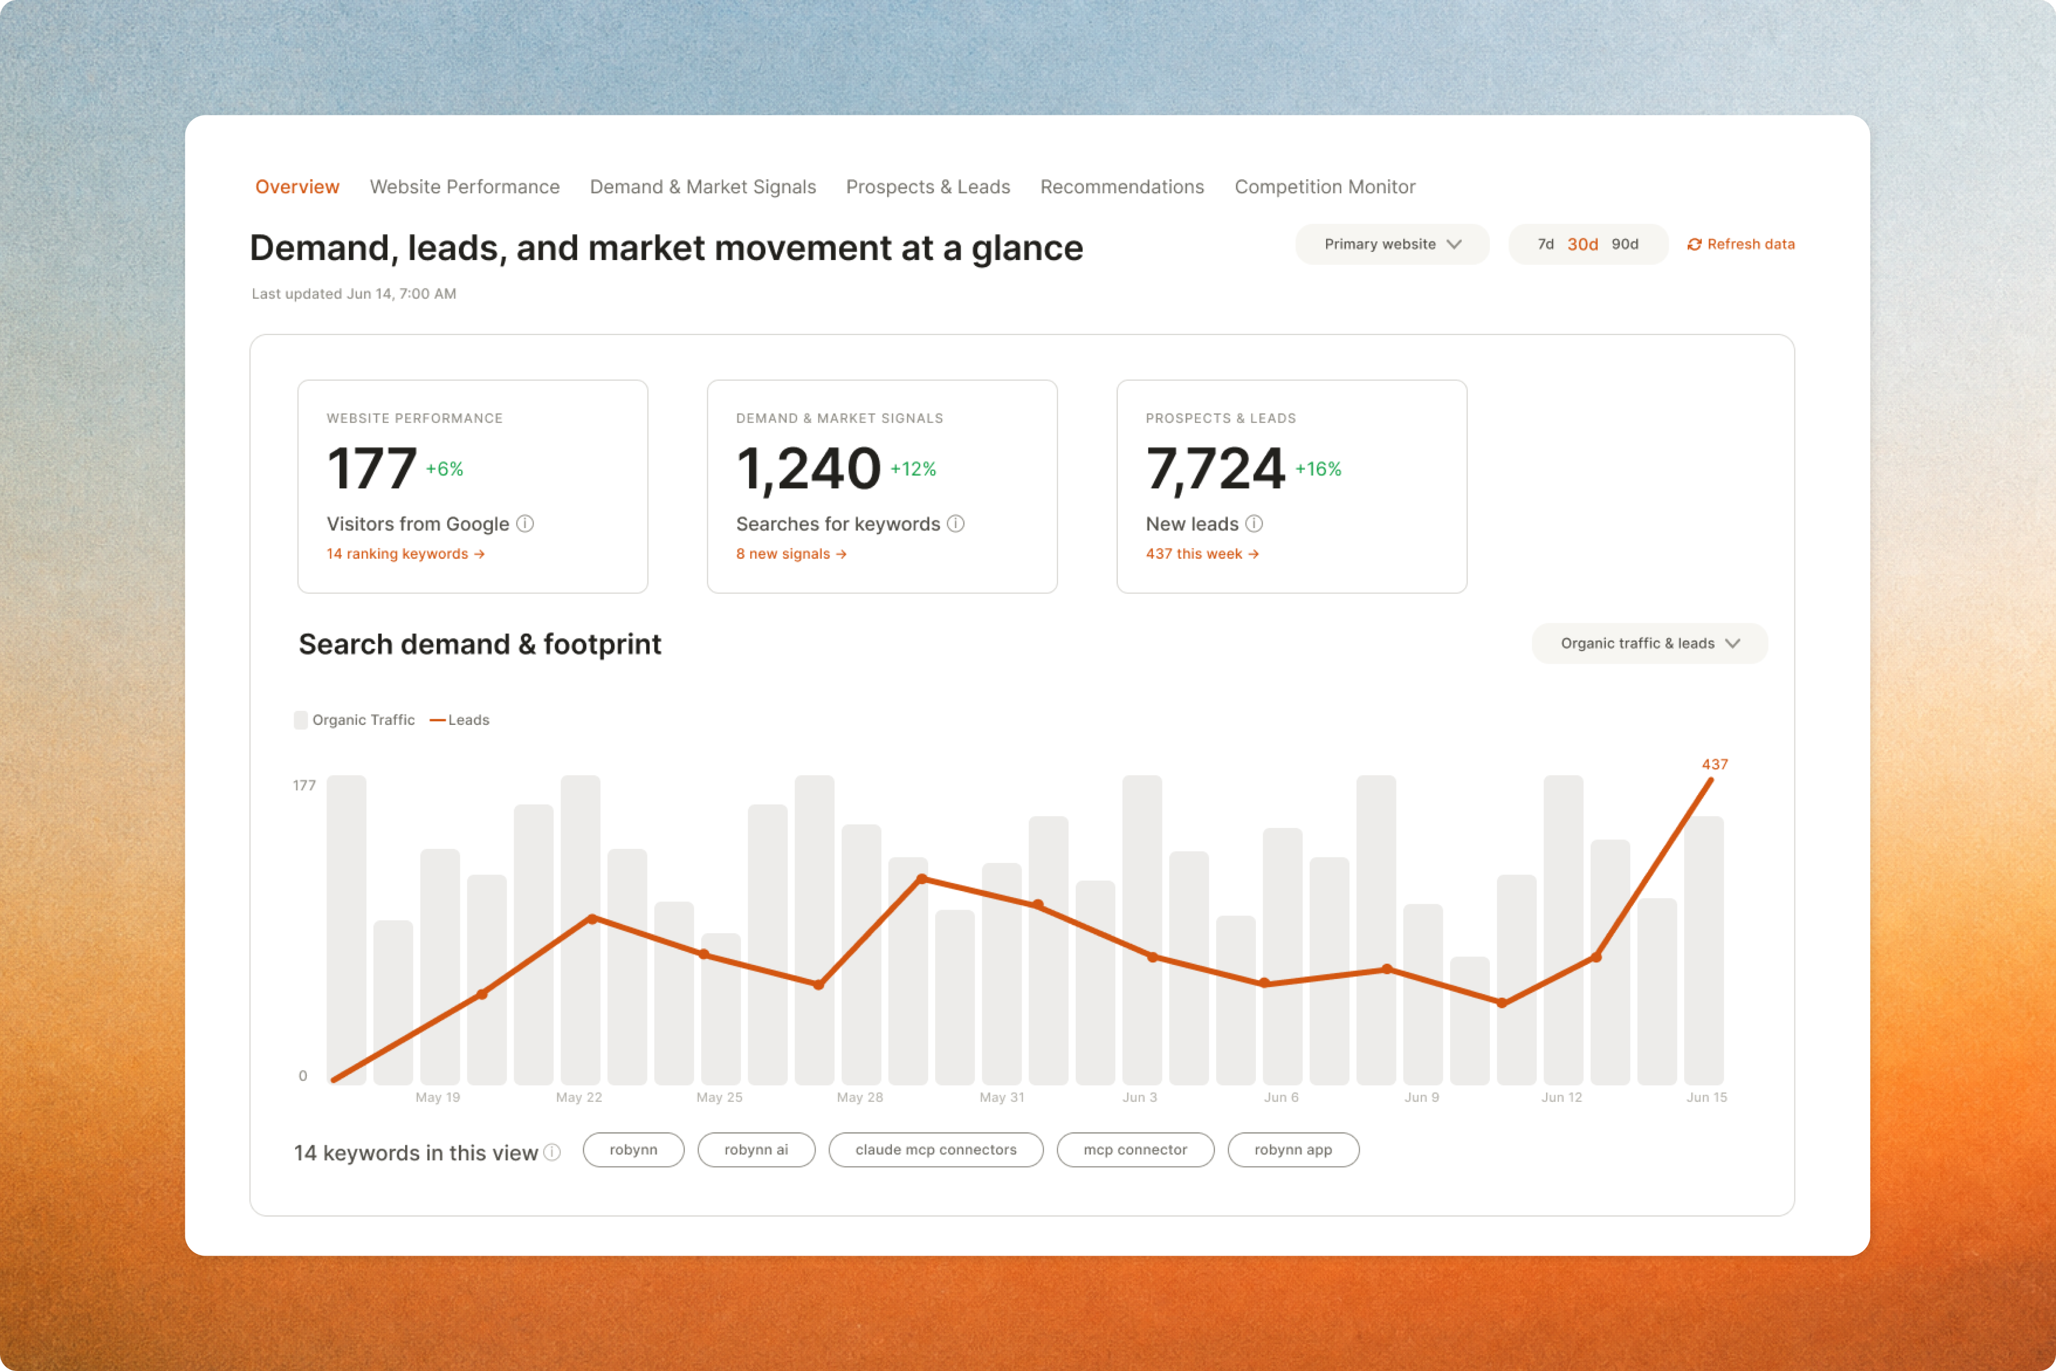
Task: Switch to Website Performance tab
Action: pos(464,187)
